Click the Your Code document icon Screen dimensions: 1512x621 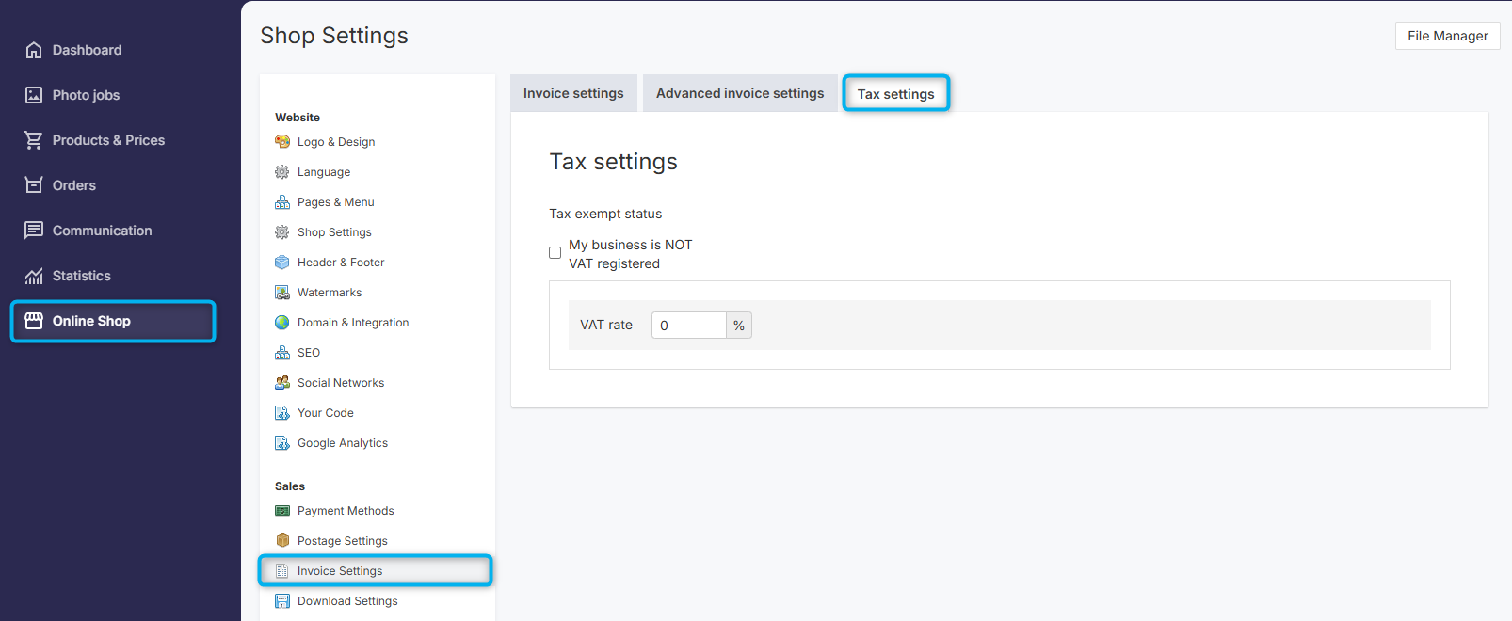point(282,413)
